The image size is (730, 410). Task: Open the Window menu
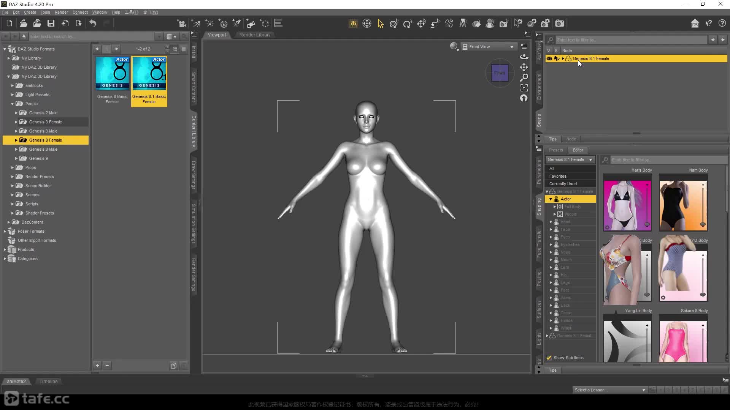[100, 12]
